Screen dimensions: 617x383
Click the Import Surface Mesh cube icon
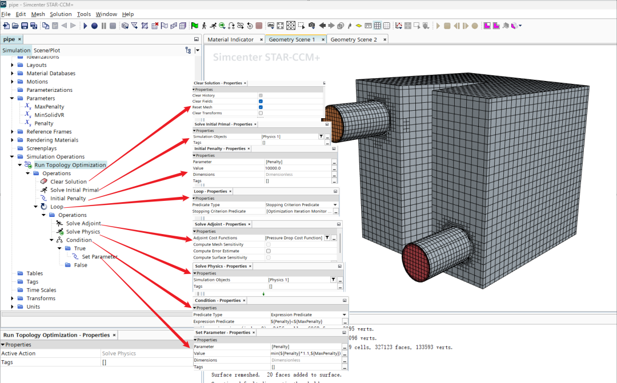point(125,26)
